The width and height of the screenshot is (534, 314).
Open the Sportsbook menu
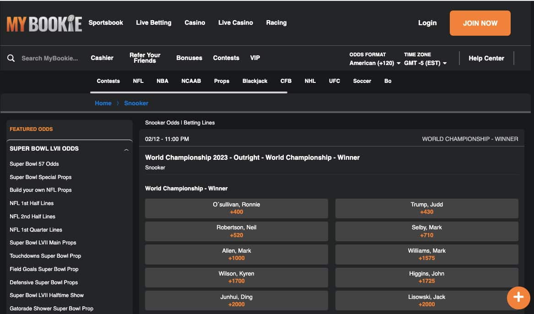106,23
